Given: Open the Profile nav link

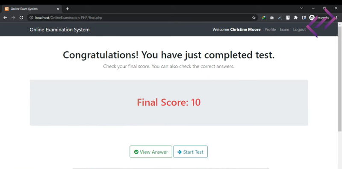Looking at the screenshot, I should 270,29.
